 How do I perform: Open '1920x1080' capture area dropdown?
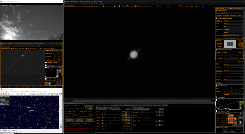coord(238,35)
